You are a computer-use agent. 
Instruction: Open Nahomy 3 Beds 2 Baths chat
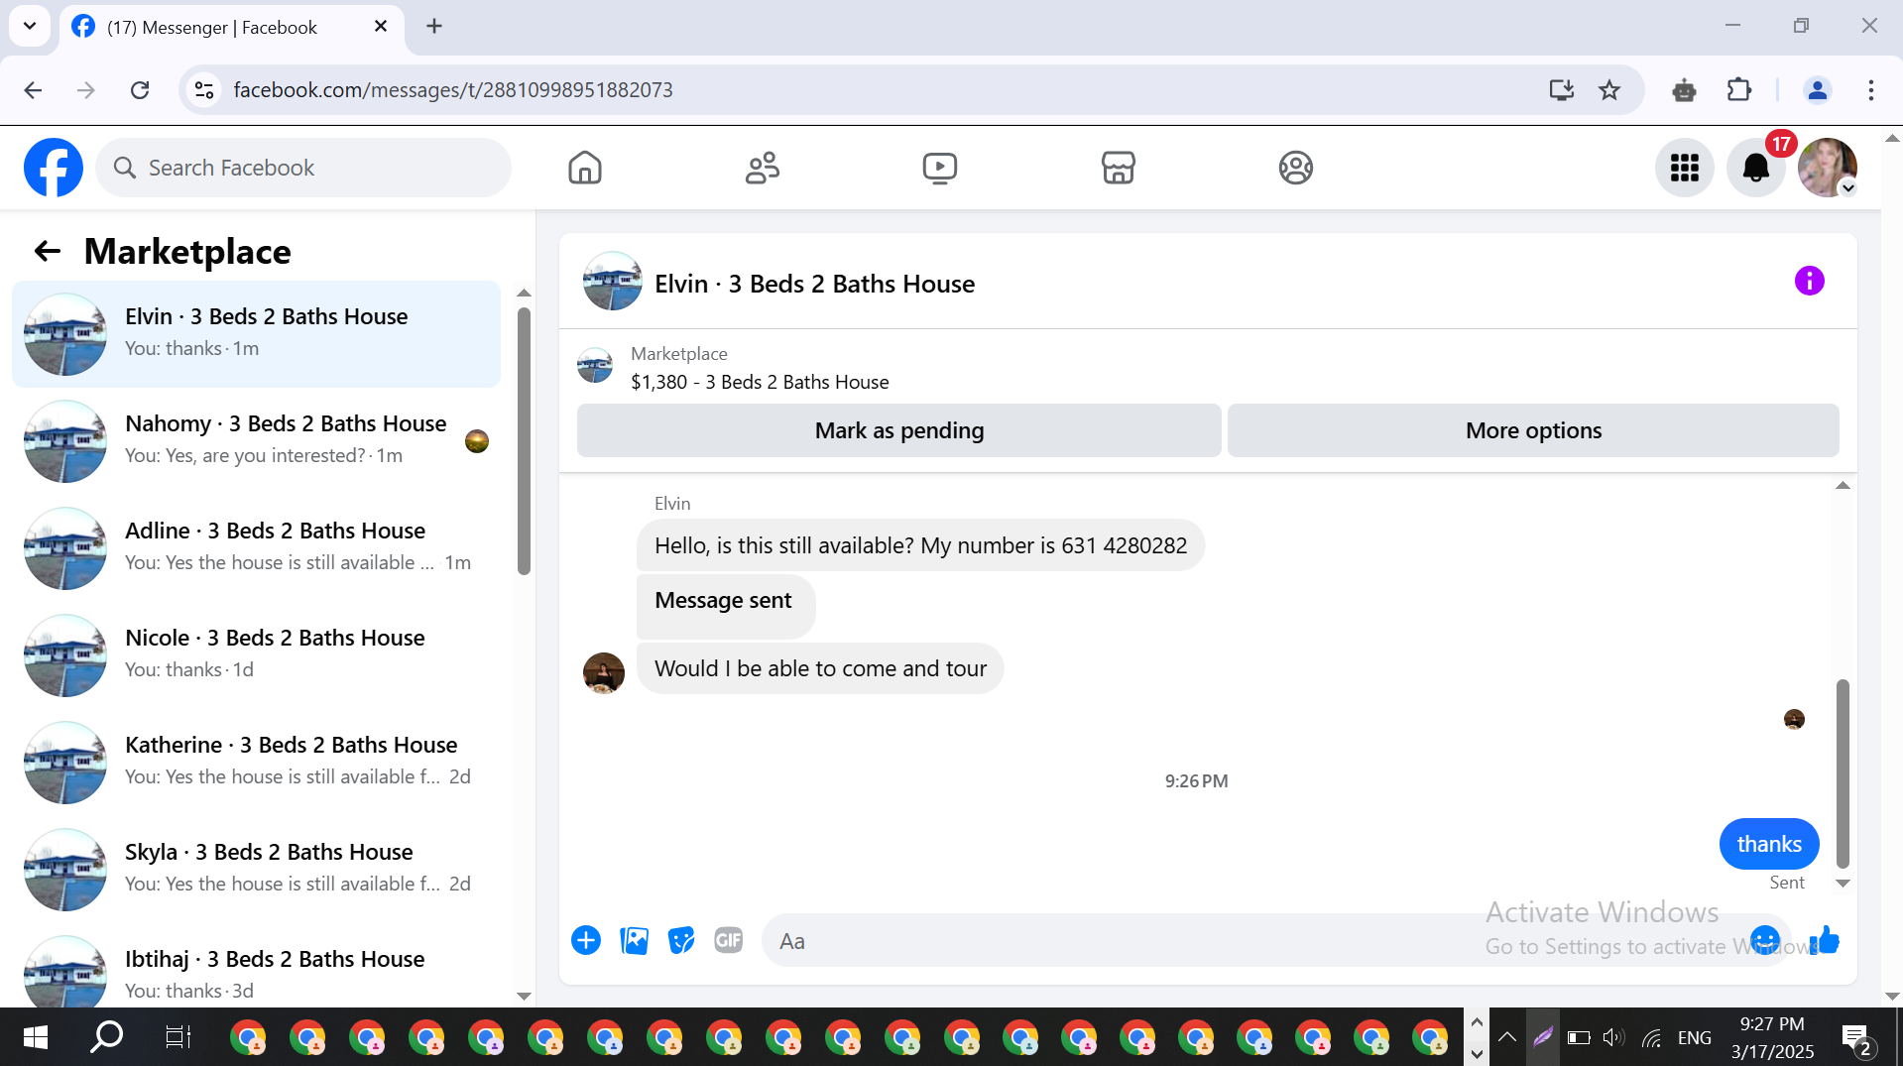point(256,441)
